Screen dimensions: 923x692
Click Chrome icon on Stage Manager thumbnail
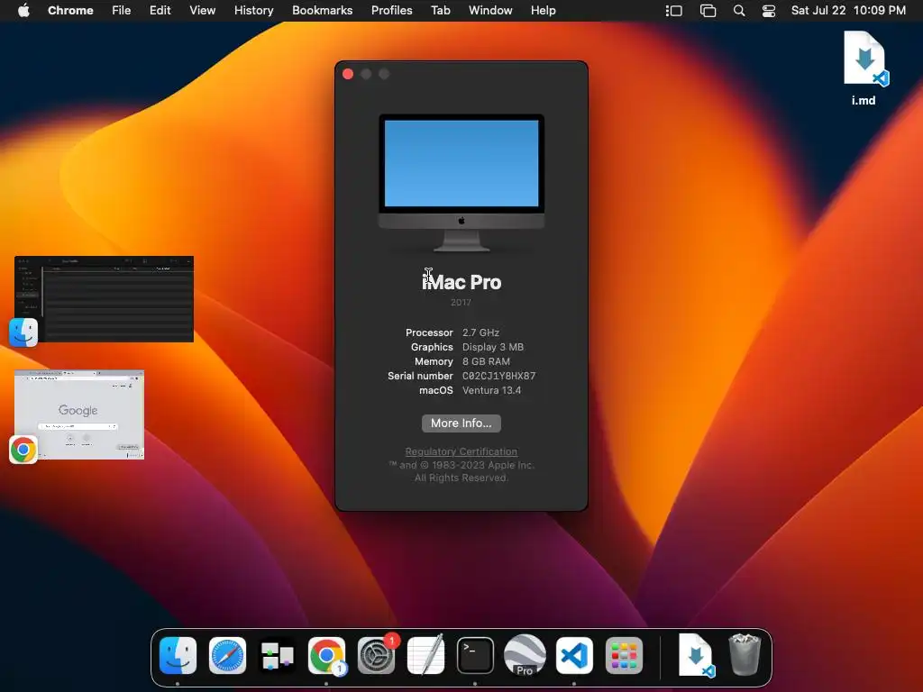[23, 451]
